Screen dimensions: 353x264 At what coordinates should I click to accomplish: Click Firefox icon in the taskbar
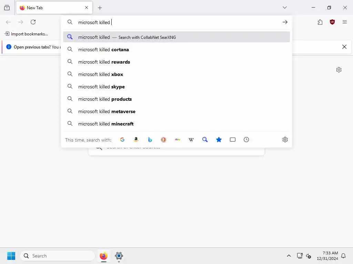pos(103,256)
